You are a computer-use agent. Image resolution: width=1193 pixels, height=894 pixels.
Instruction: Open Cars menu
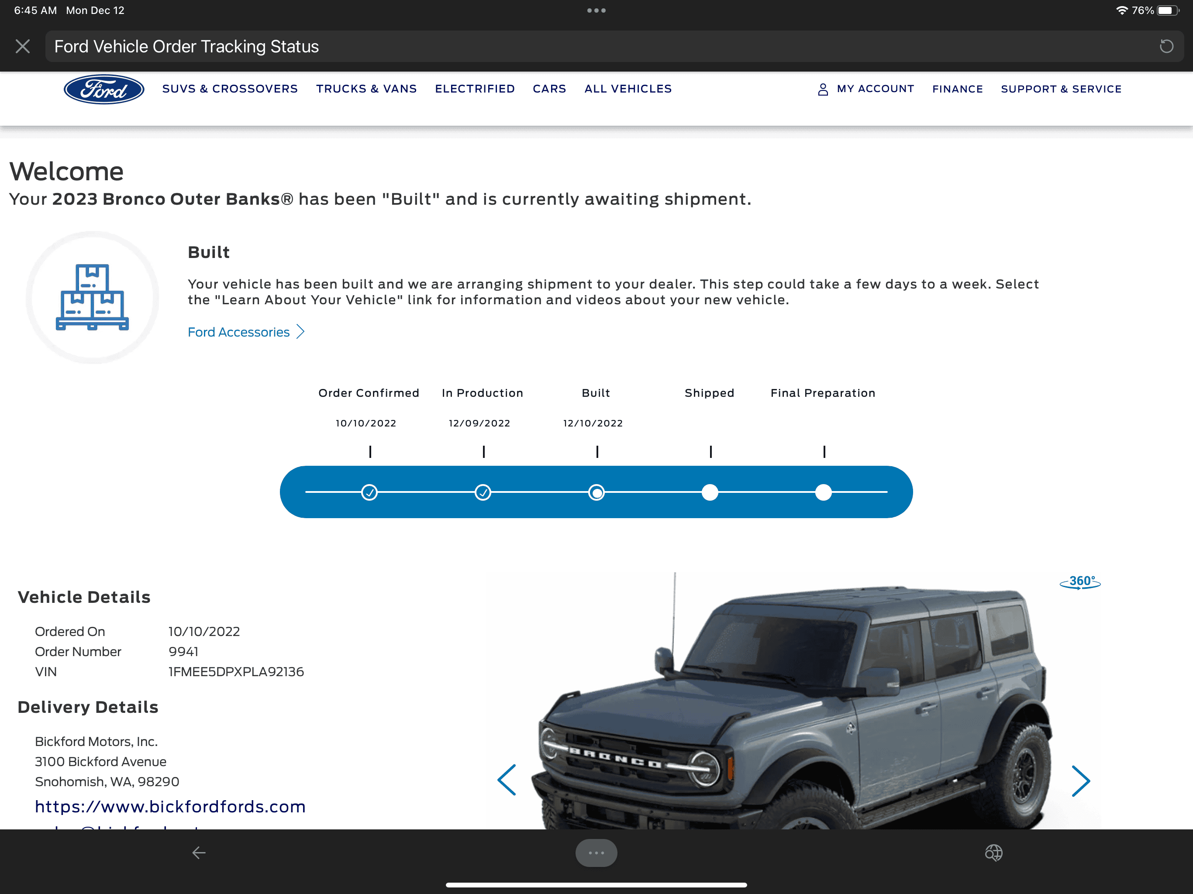tap(549, 89)
